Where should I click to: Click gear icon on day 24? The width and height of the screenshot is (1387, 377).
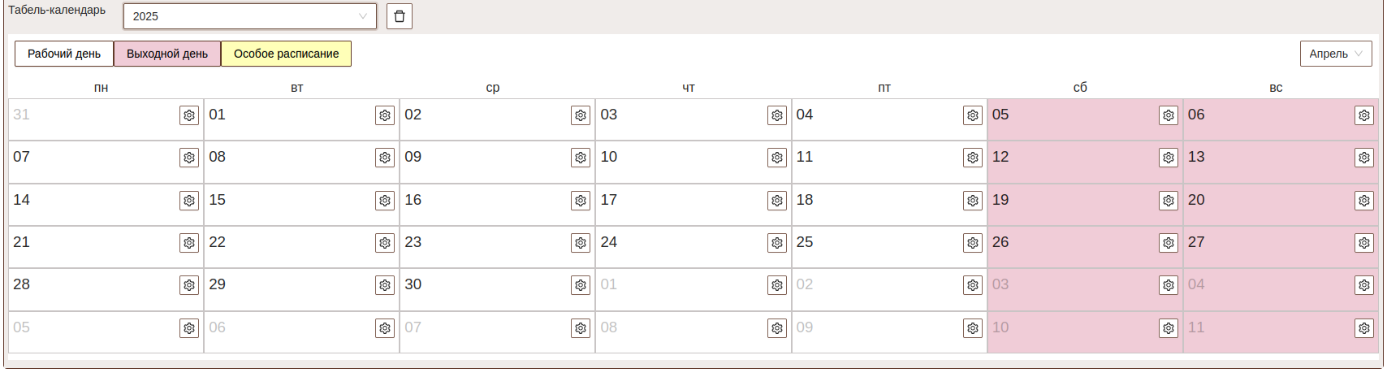coord(777,243)
